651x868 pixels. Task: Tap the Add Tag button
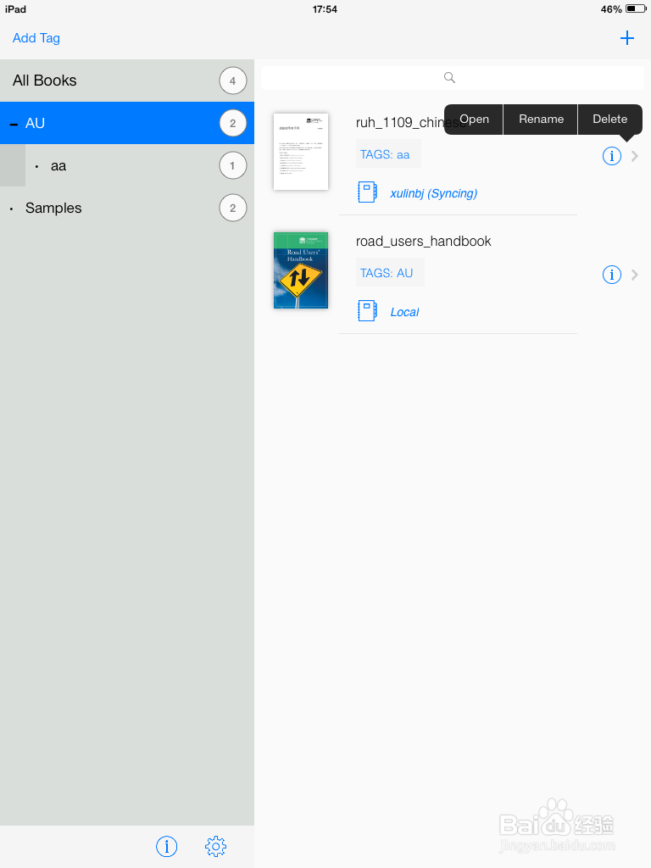point(36,37)
